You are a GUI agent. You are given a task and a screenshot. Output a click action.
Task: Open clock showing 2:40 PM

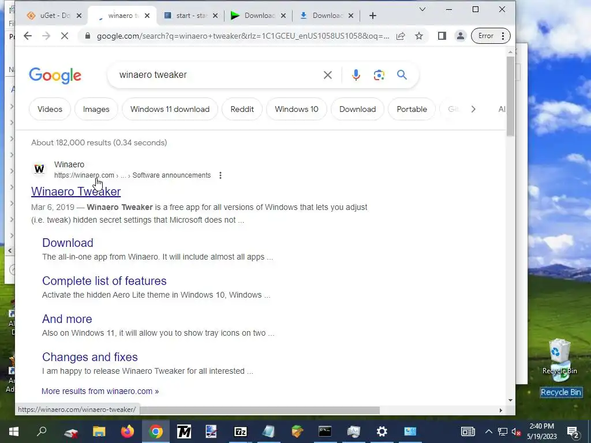click(541, 431)
